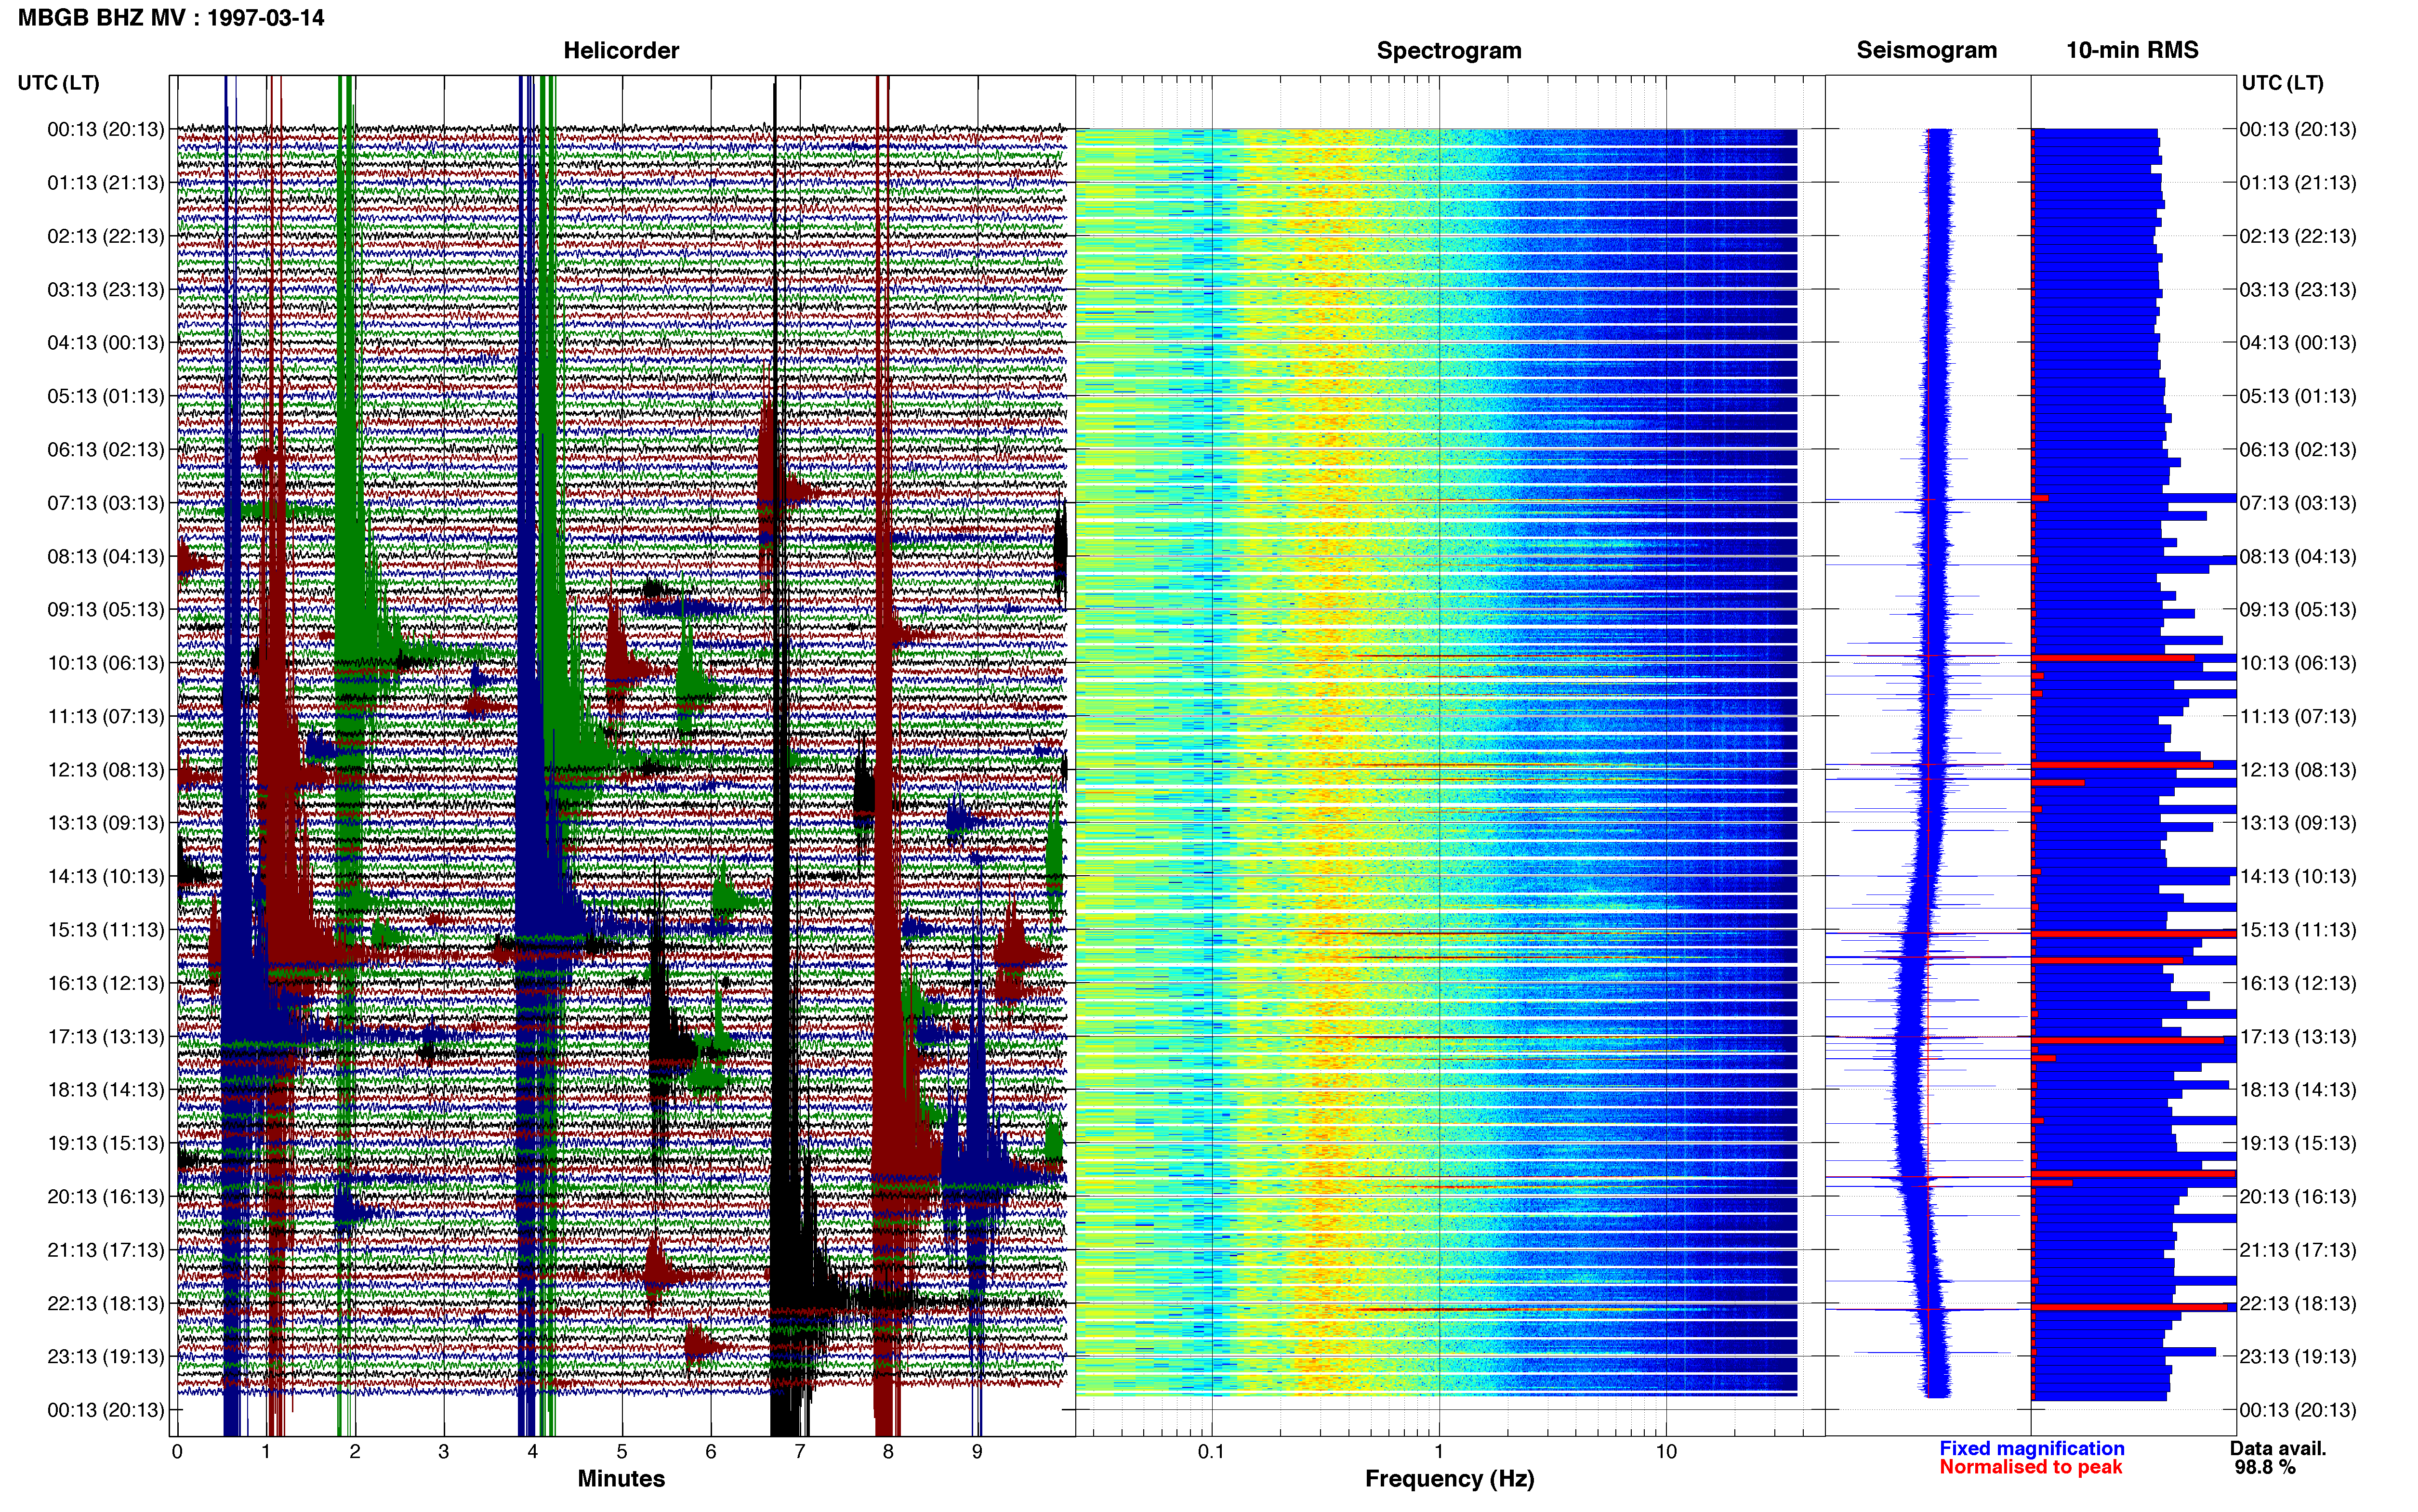Select the Seismogram panel heading

click(1926, 51)
